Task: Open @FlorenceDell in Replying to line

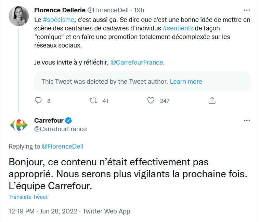Action: (x=62, y=147)
